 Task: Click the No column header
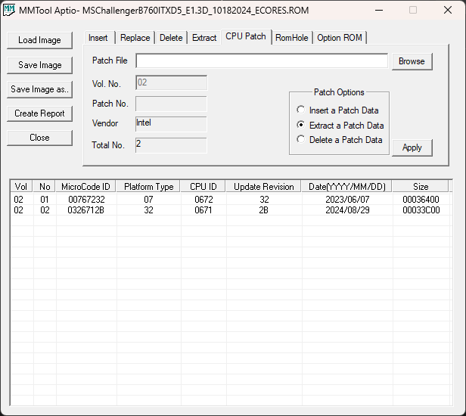(x=45, y=187)
